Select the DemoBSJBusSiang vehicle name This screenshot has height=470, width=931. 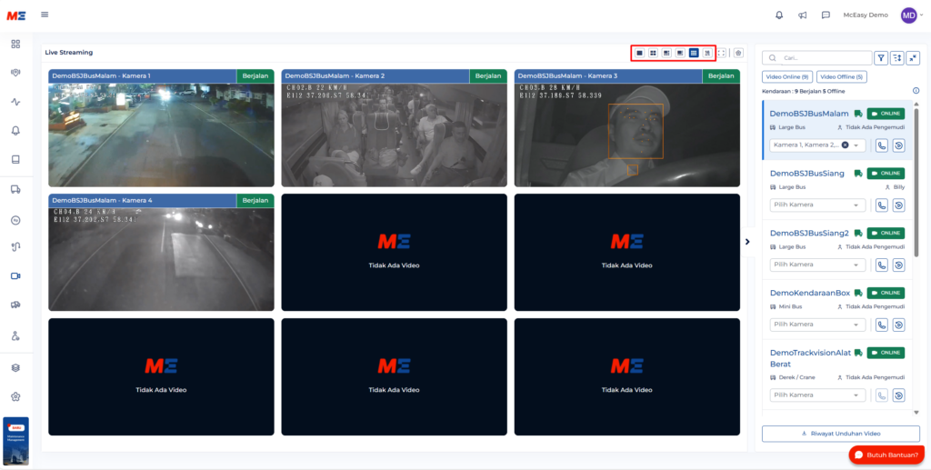[x=807, y=174]
